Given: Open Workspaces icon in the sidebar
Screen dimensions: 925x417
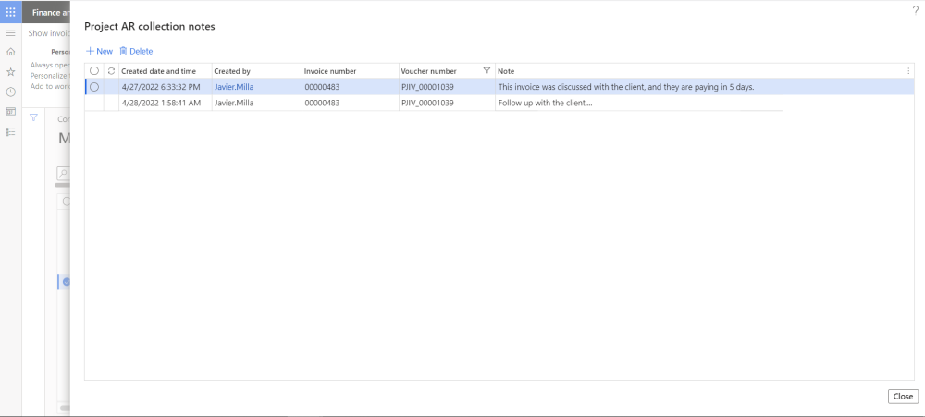Looking at the screenshot, I should point(10,112).
